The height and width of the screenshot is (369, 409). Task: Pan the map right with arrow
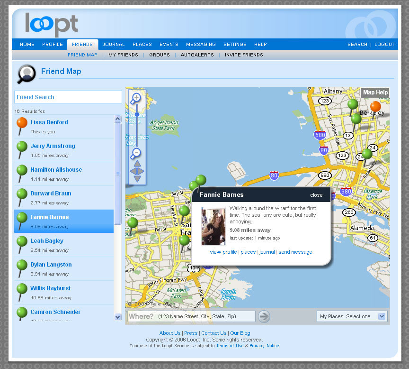click(x=141, y=171)
